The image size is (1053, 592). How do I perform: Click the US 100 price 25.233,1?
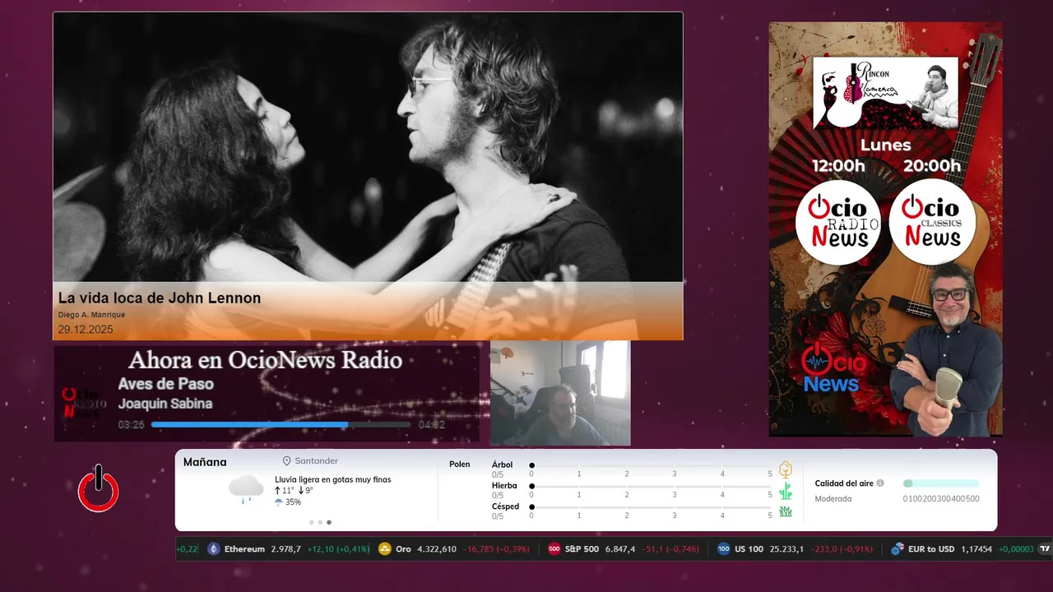pyautogui.click(x=786, y=549)
